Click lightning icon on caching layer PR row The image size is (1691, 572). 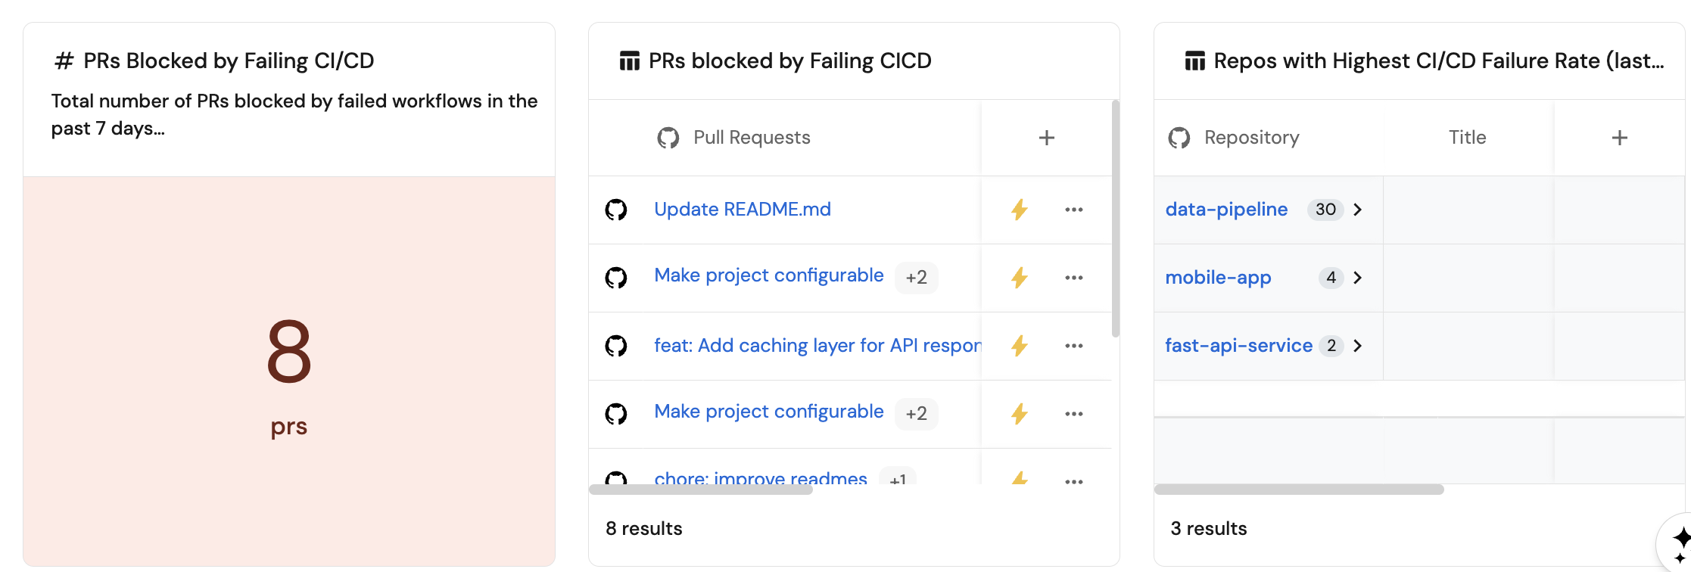[x=1020, y=346]
